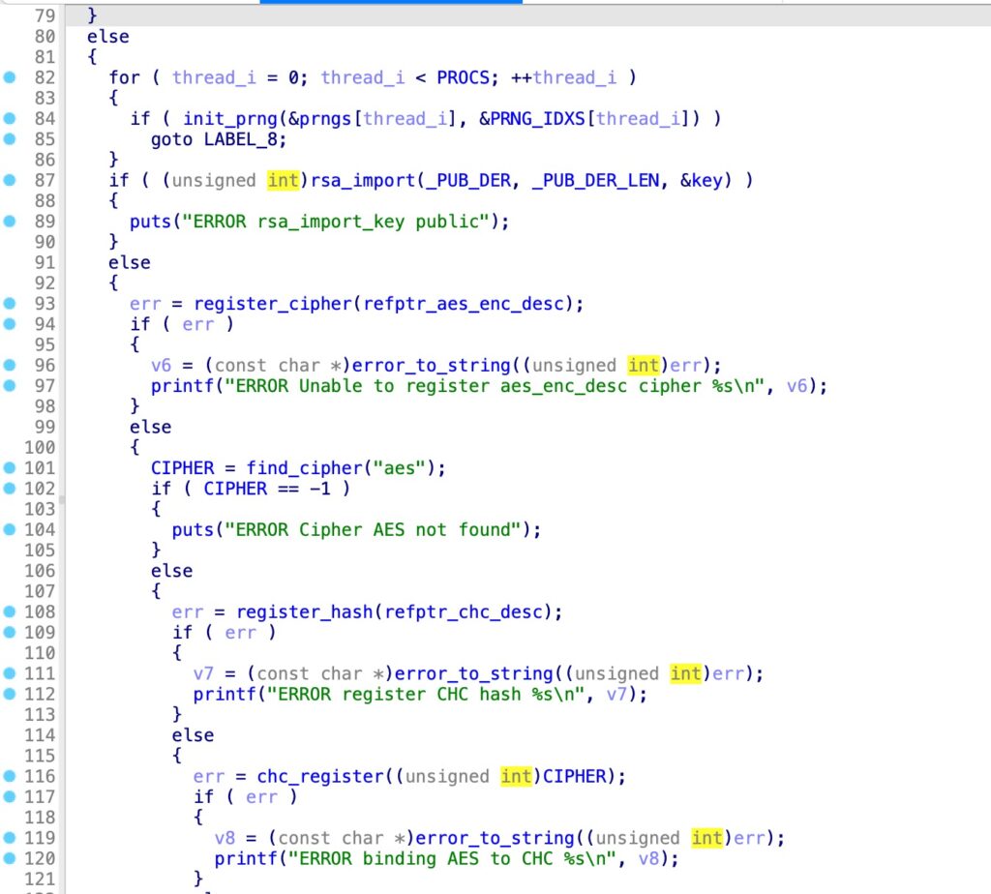Set breakpoint dot beside line 87
This screenshot has width=991, height=894.
tap(10, 180)
